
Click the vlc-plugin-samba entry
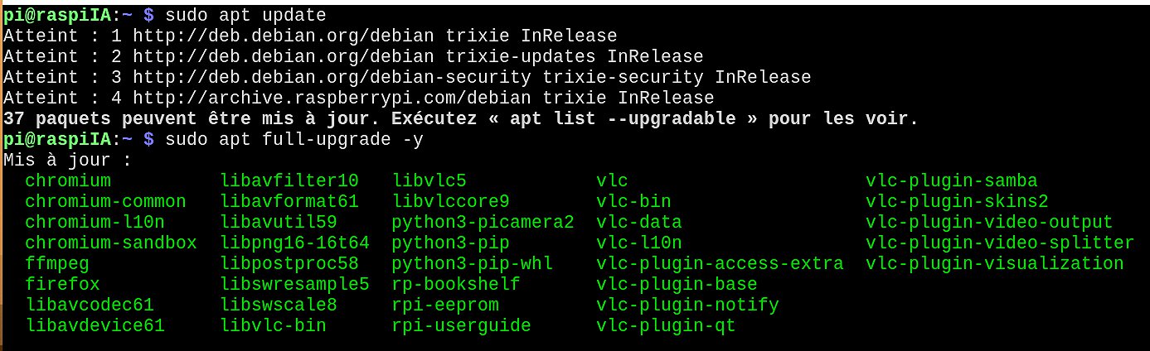tap(951, 180)
